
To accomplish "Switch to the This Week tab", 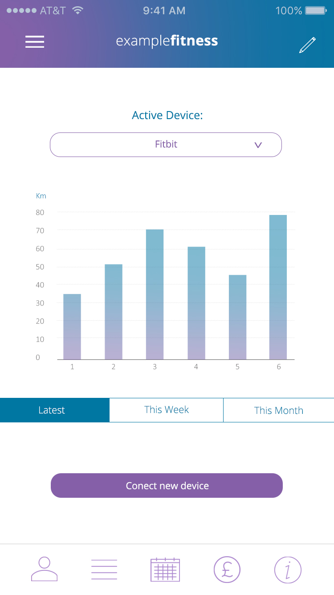I will [166, 410].
